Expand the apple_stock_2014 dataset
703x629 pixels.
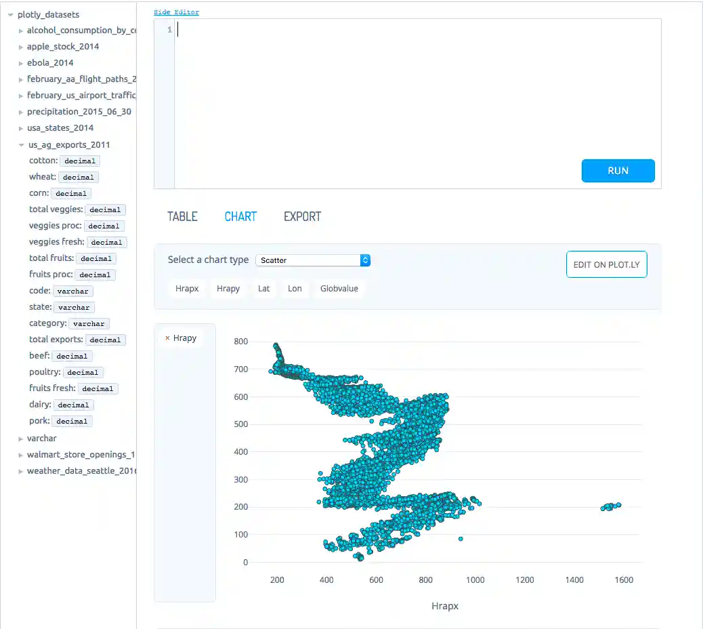pyautogui.click(x=20, y=47)
